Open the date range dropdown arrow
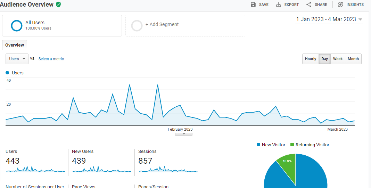 point(360,19)
